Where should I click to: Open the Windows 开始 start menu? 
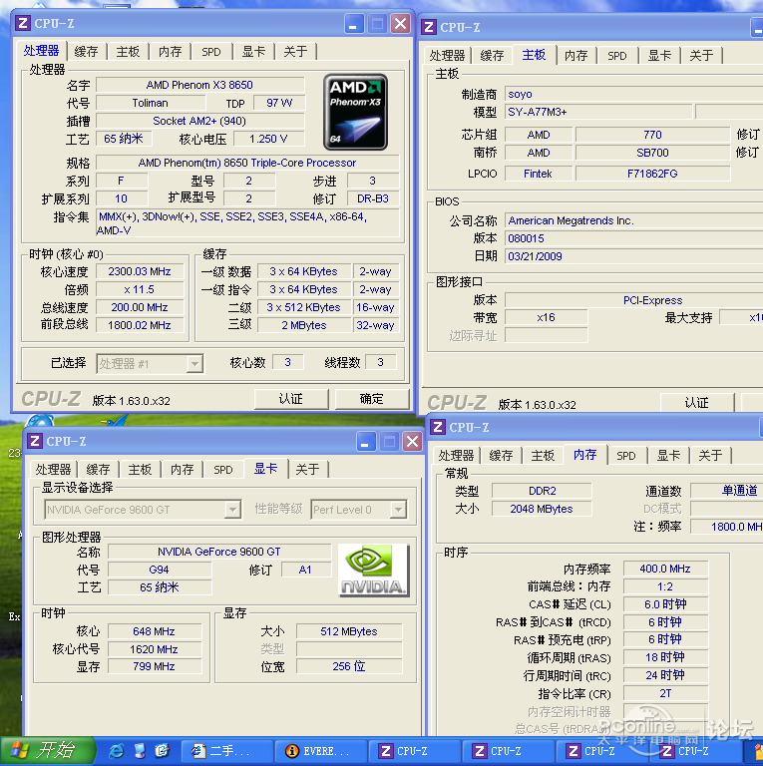47,751
